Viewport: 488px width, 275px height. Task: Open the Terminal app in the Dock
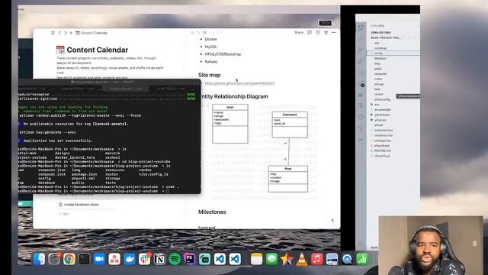pos(85,259)
